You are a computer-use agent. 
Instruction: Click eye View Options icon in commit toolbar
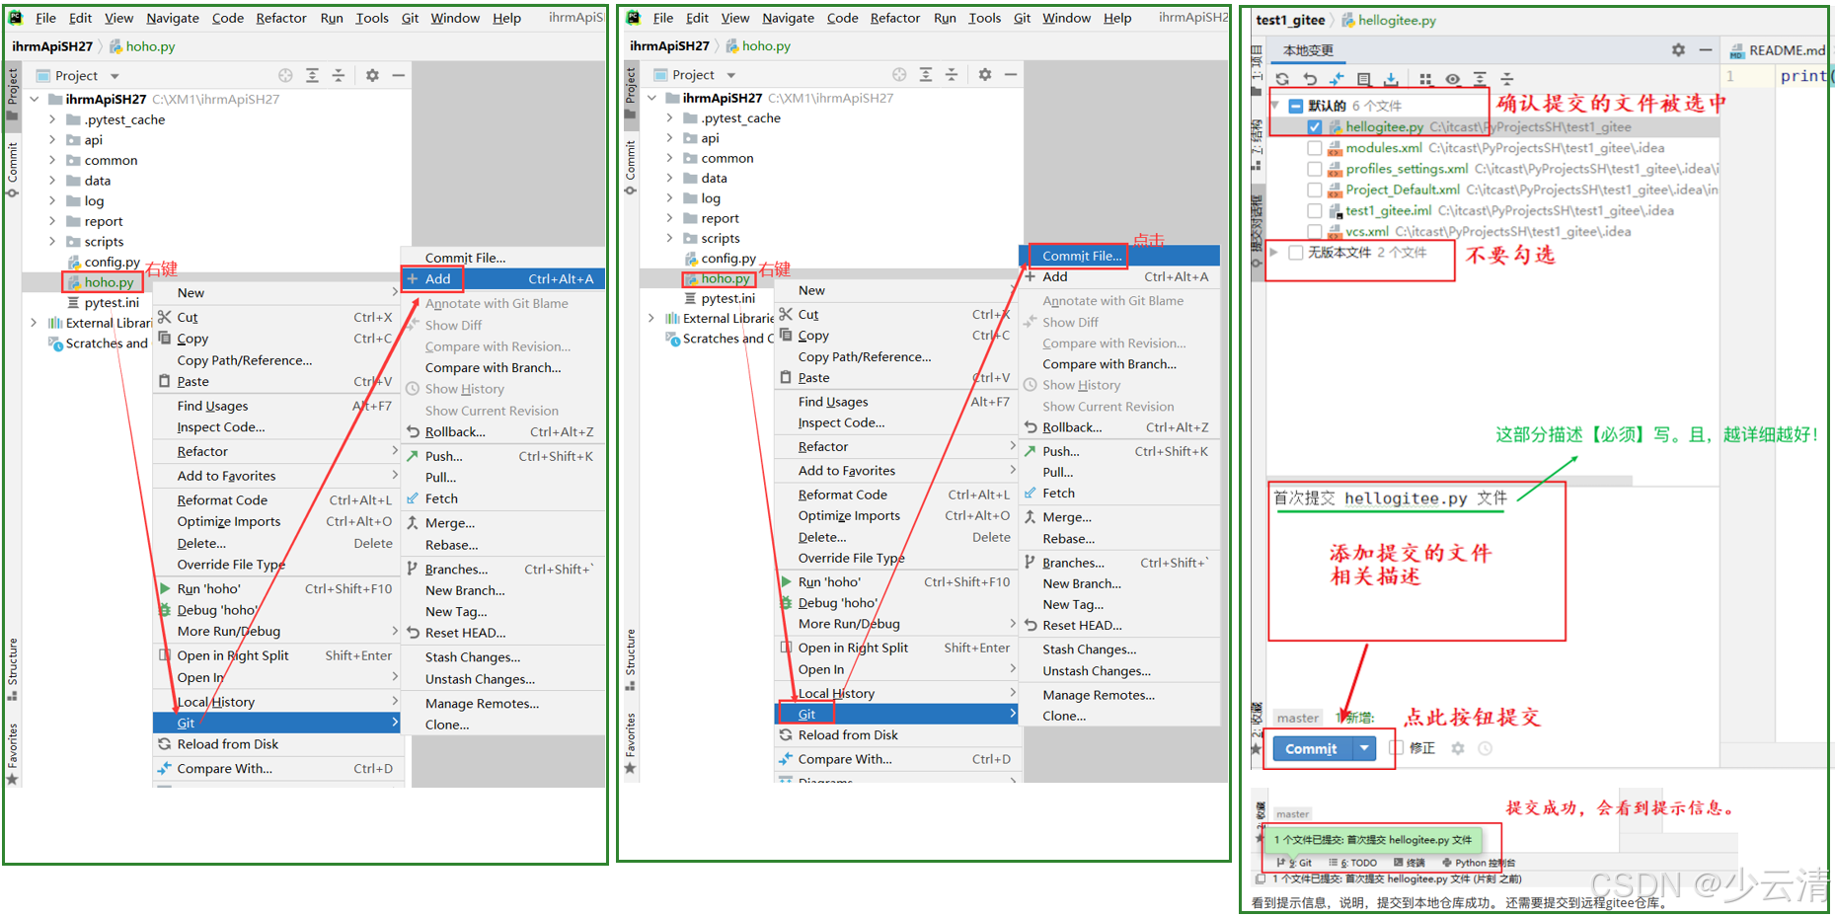coord(1453,79)
